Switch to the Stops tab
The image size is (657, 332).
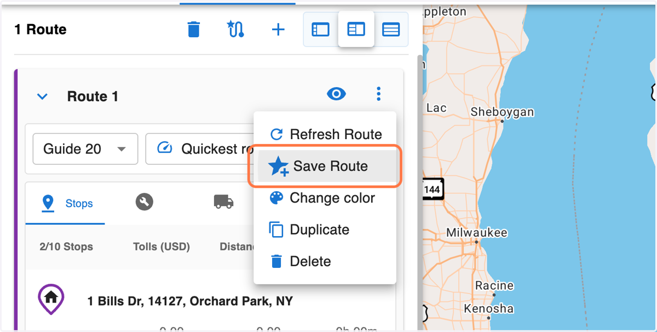(x=66, y=203)
